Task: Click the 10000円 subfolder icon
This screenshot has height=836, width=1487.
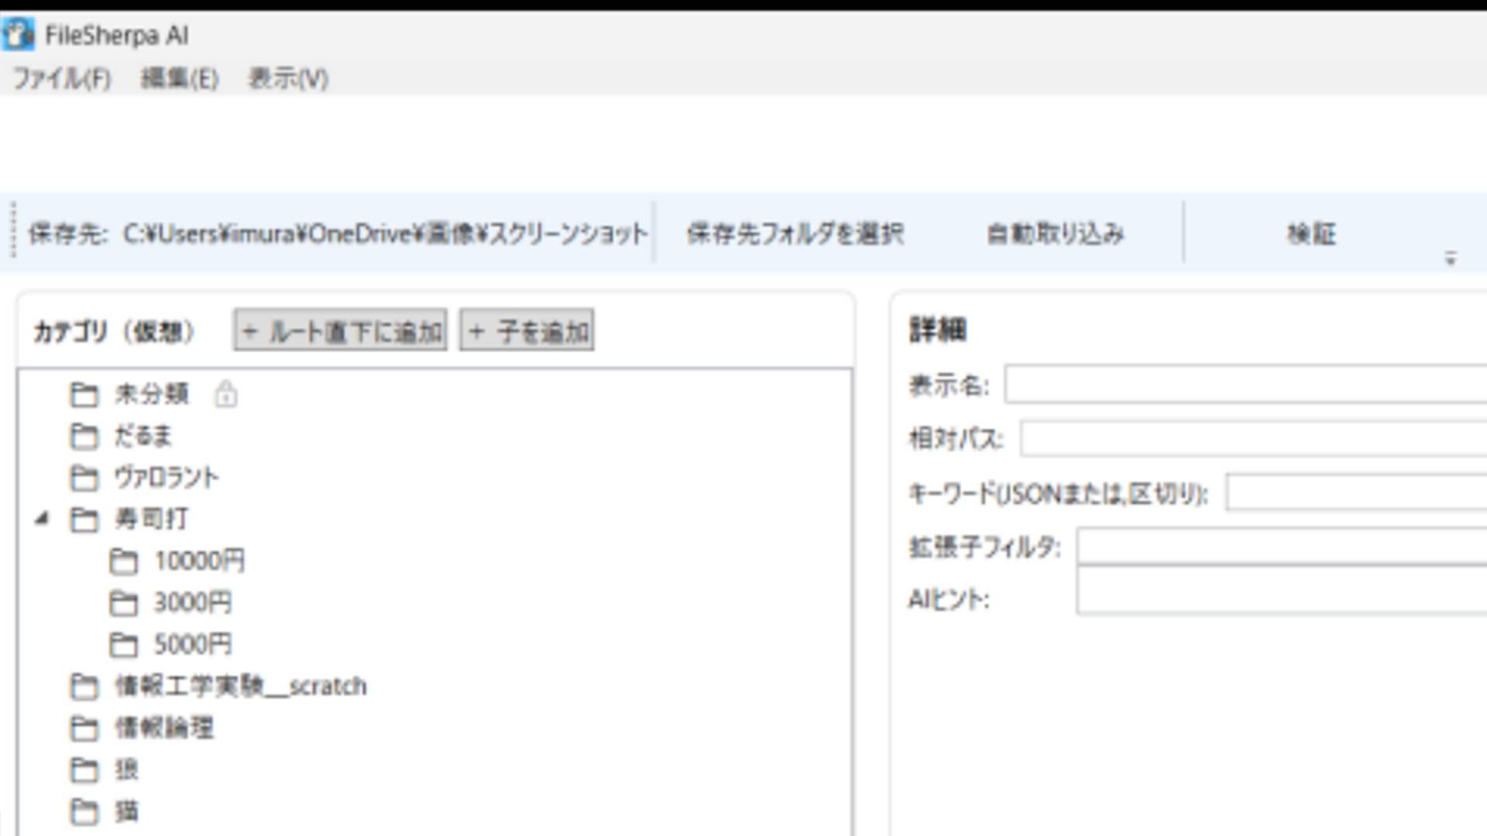Action: tap(123, 561)
